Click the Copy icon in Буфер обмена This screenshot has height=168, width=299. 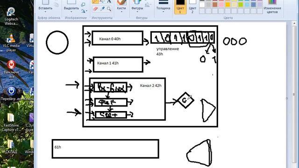click(x=56, y=5)
